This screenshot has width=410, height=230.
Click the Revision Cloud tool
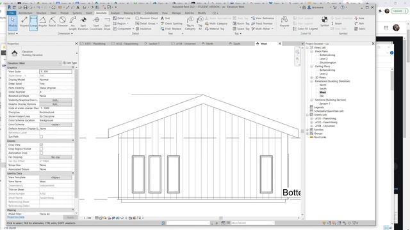(147, 19)
